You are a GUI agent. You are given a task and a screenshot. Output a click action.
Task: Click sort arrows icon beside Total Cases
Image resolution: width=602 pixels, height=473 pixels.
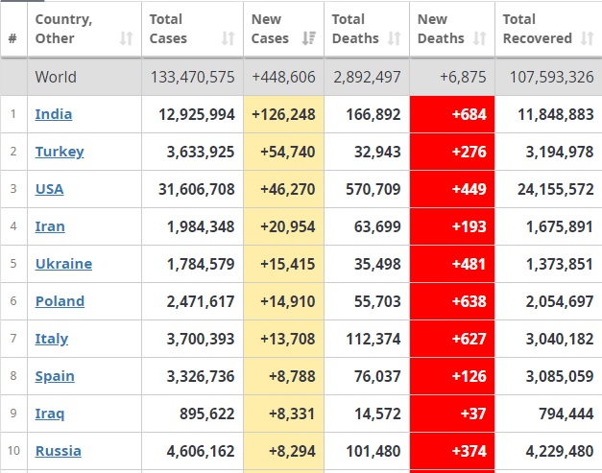[228, 39]
